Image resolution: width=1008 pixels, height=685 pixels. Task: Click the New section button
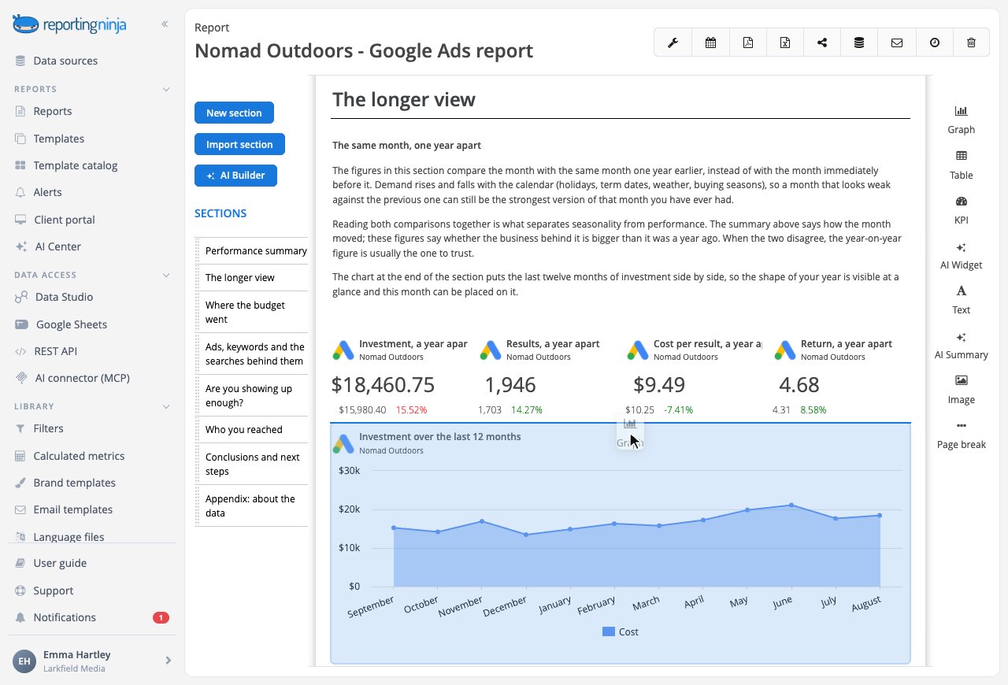[x=234, y=113]
